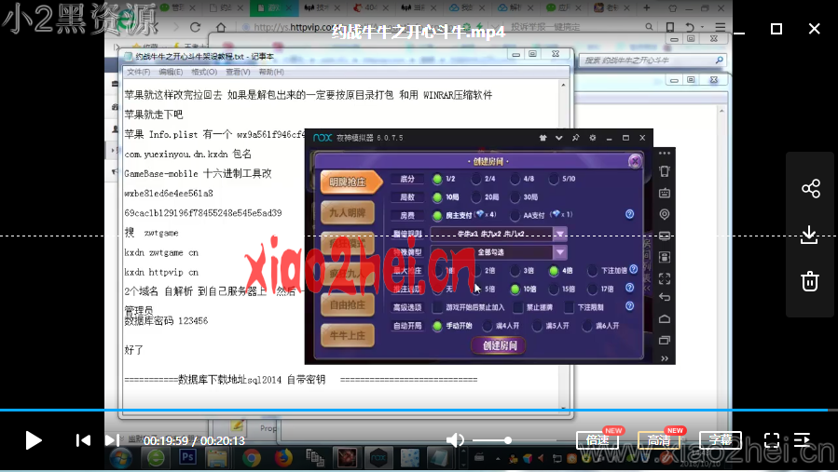Mute the player volume speaker icon
Viewport: 838px width, 472px height.
pyautogui.click(x=455, y=440)
